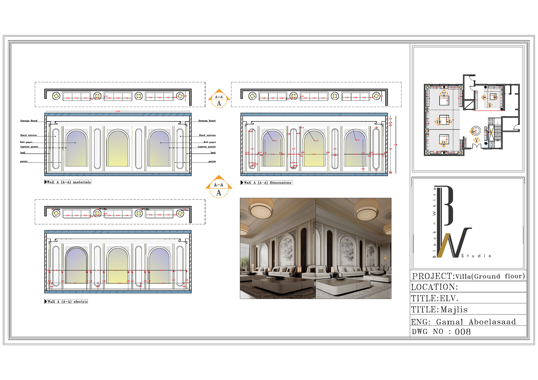Click the Wall A (A-A) electric title
This screenshot has height=380, width=538.
[x=67, y=302]
